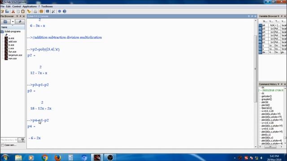Collapse the Scilab programs folder
287x161 pixels.
point(2,31)
